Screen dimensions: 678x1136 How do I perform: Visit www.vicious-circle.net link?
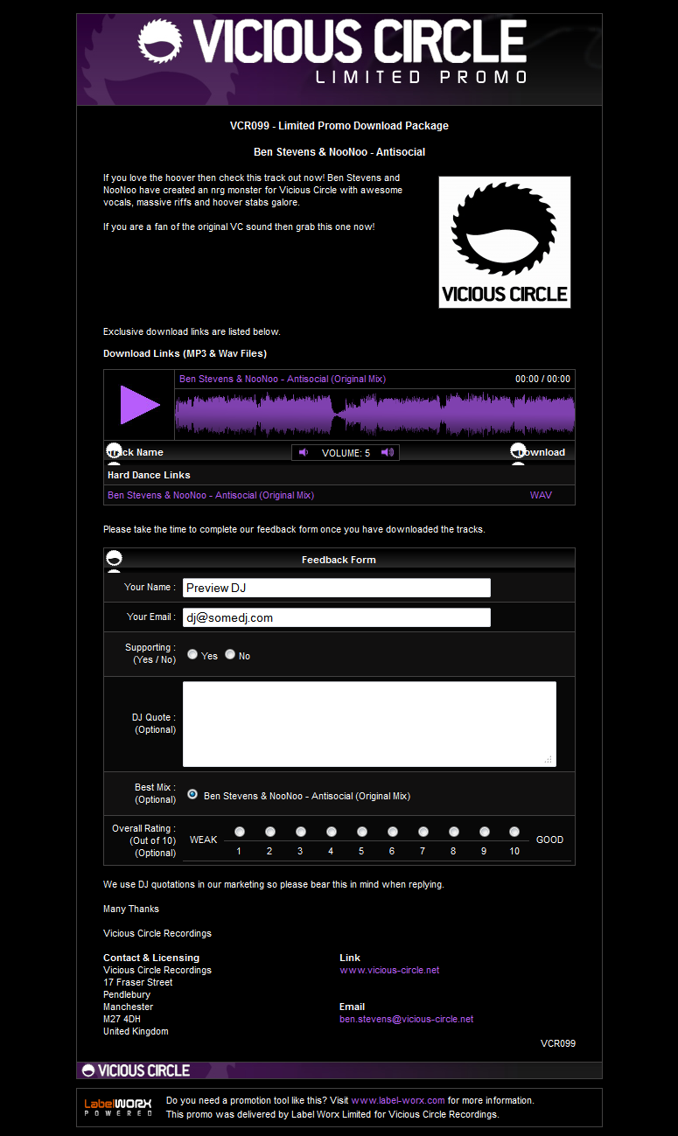(x=389, y=970)
